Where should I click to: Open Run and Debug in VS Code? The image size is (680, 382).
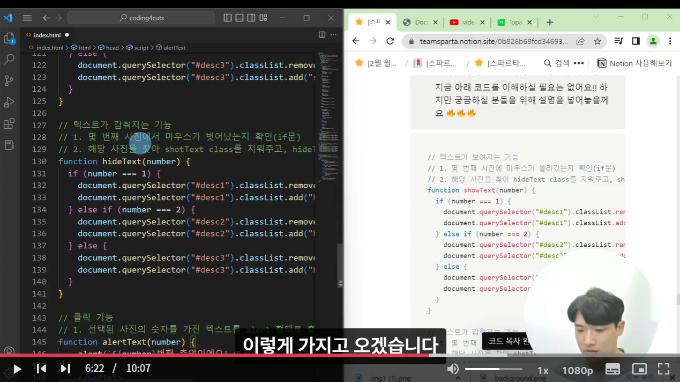tap(9, 102)
